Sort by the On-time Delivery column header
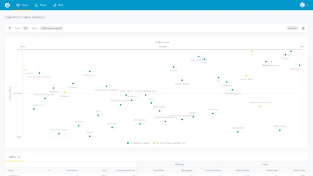The image size is (313, 176). [x=213, y=170]
